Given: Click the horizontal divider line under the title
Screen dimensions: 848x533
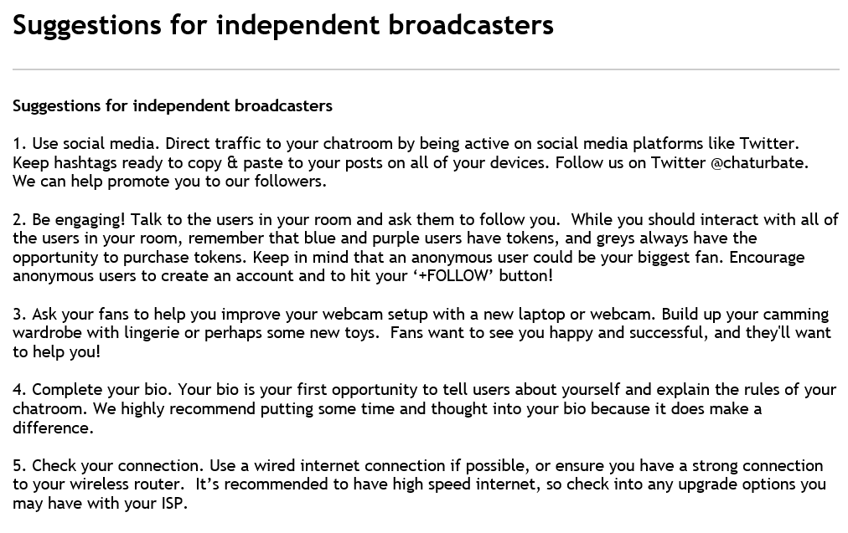Looking at the screenshot, I should 427,69.
